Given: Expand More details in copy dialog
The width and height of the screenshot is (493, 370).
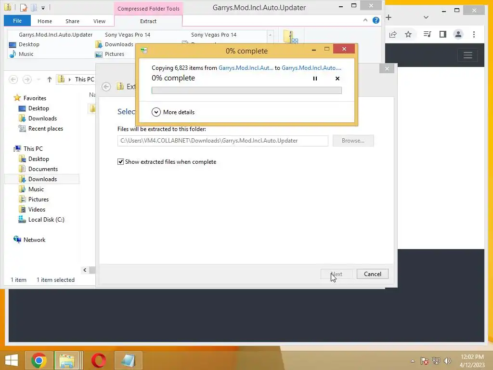Looking at the screenshot, I should coord(173,112).
